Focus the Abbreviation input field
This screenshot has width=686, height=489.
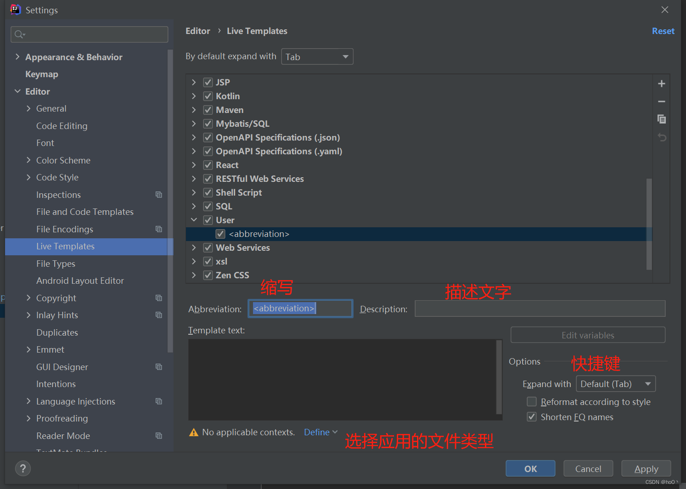click(x=301, y=309)
